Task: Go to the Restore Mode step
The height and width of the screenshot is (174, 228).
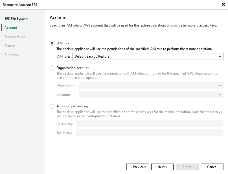Action: coord(15,36)
